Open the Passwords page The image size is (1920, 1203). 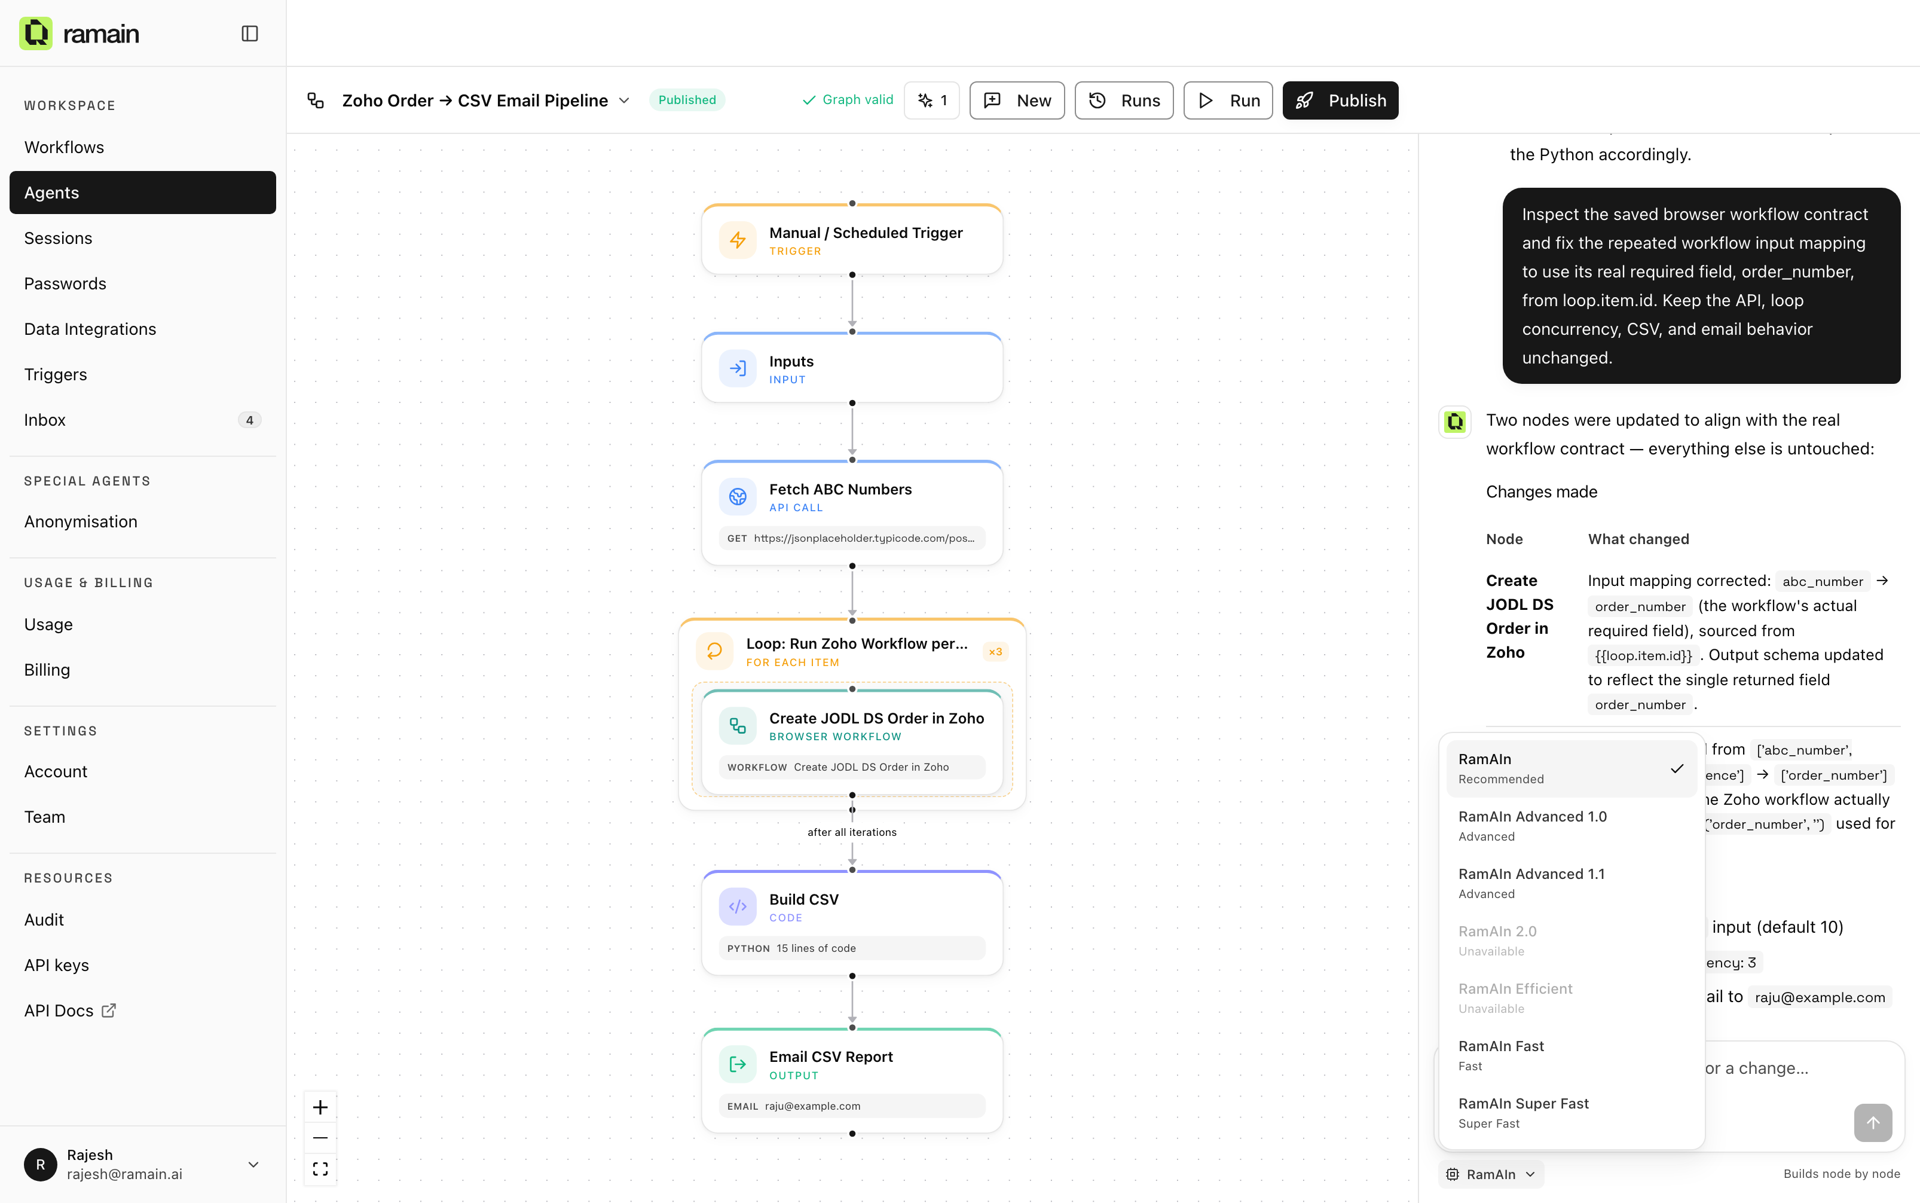click(142, 283)
